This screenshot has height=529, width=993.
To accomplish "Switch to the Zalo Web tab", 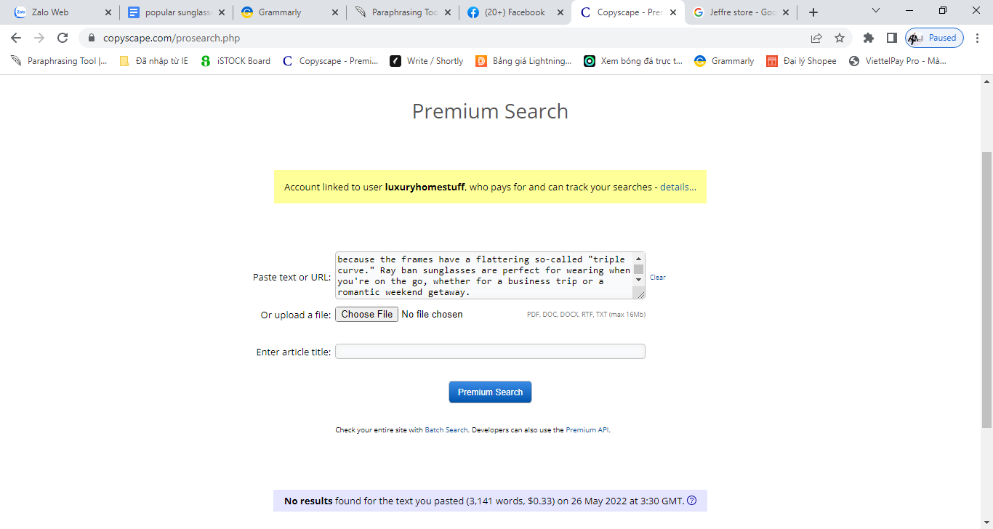I will point(61,12).
